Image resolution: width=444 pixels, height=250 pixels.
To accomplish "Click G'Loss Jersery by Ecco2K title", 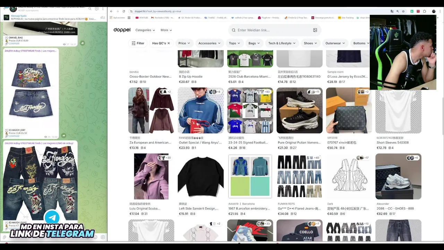I will [348, 77].
